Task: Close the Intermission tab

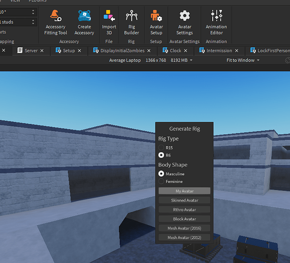Action: (236, 50)
